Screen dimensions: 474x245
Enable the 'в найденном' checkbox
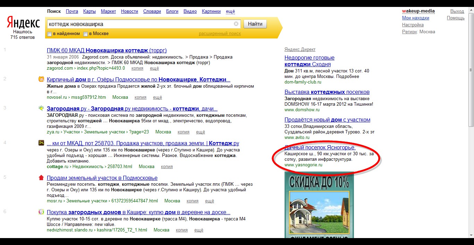[x=49, y=34]
